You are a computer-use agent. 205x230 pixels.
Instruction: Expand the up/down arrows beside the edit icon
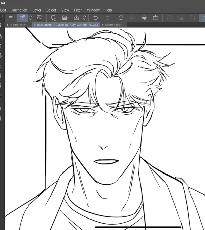coord(31,18)
